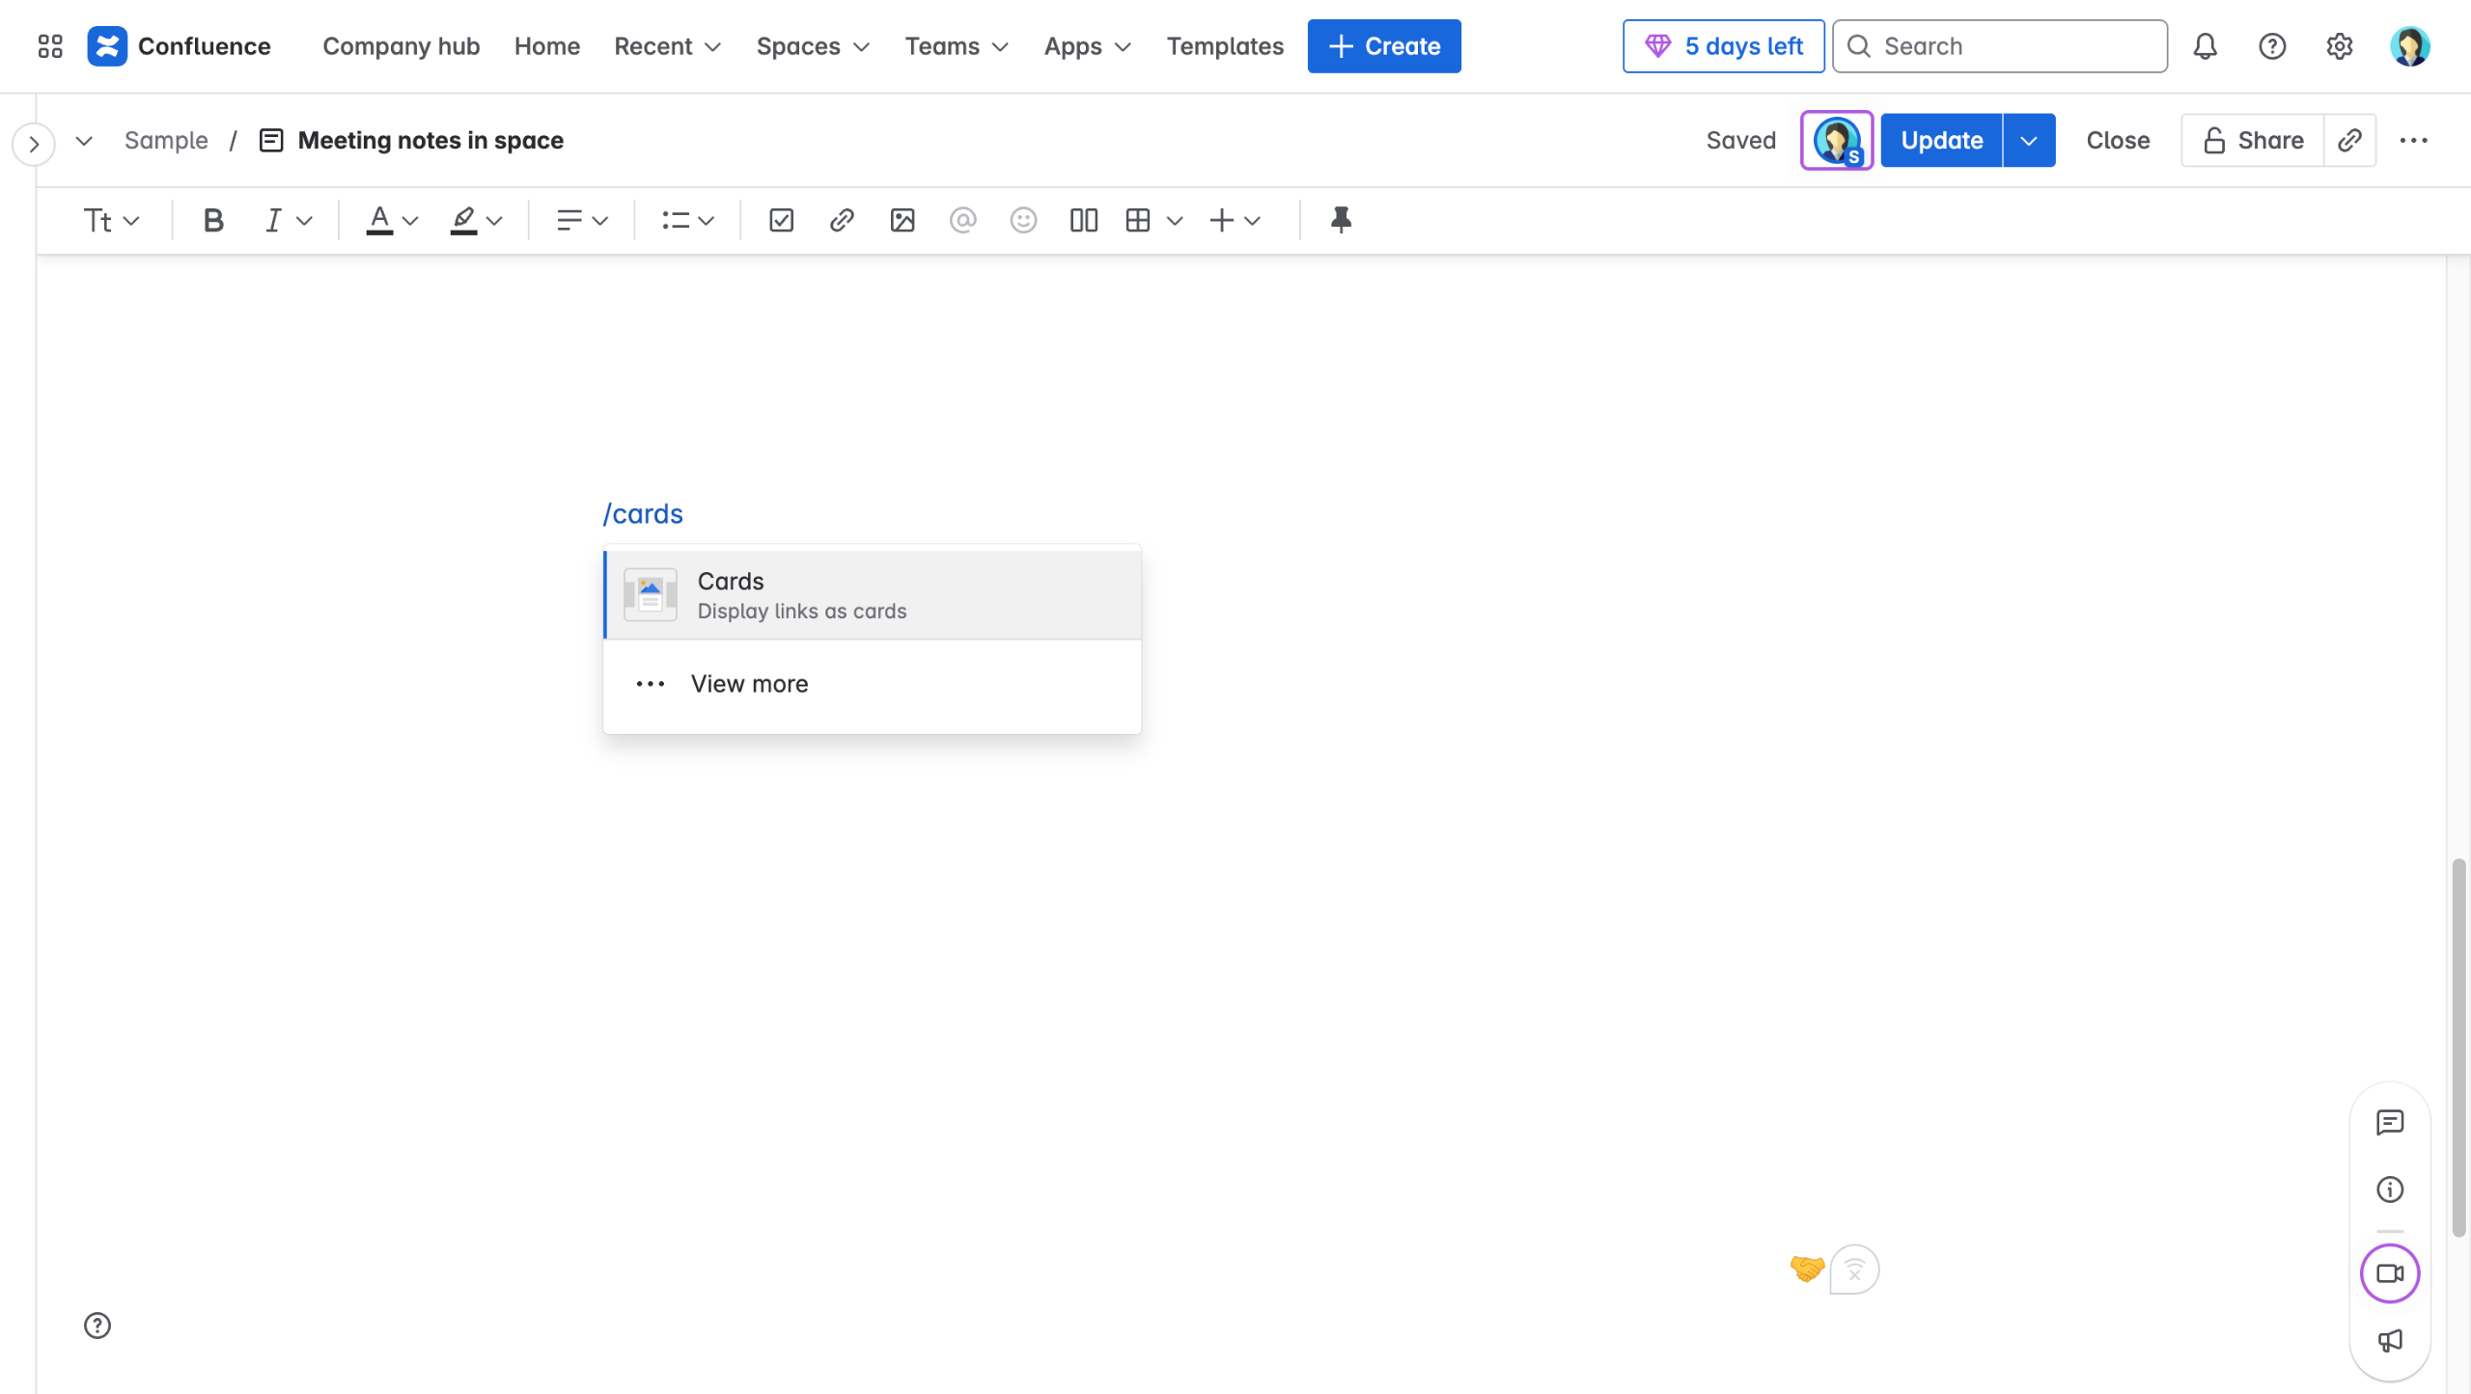2471x1394 pixels.
Task: Click the record video icon
Action: (x=2390, y=1273)
